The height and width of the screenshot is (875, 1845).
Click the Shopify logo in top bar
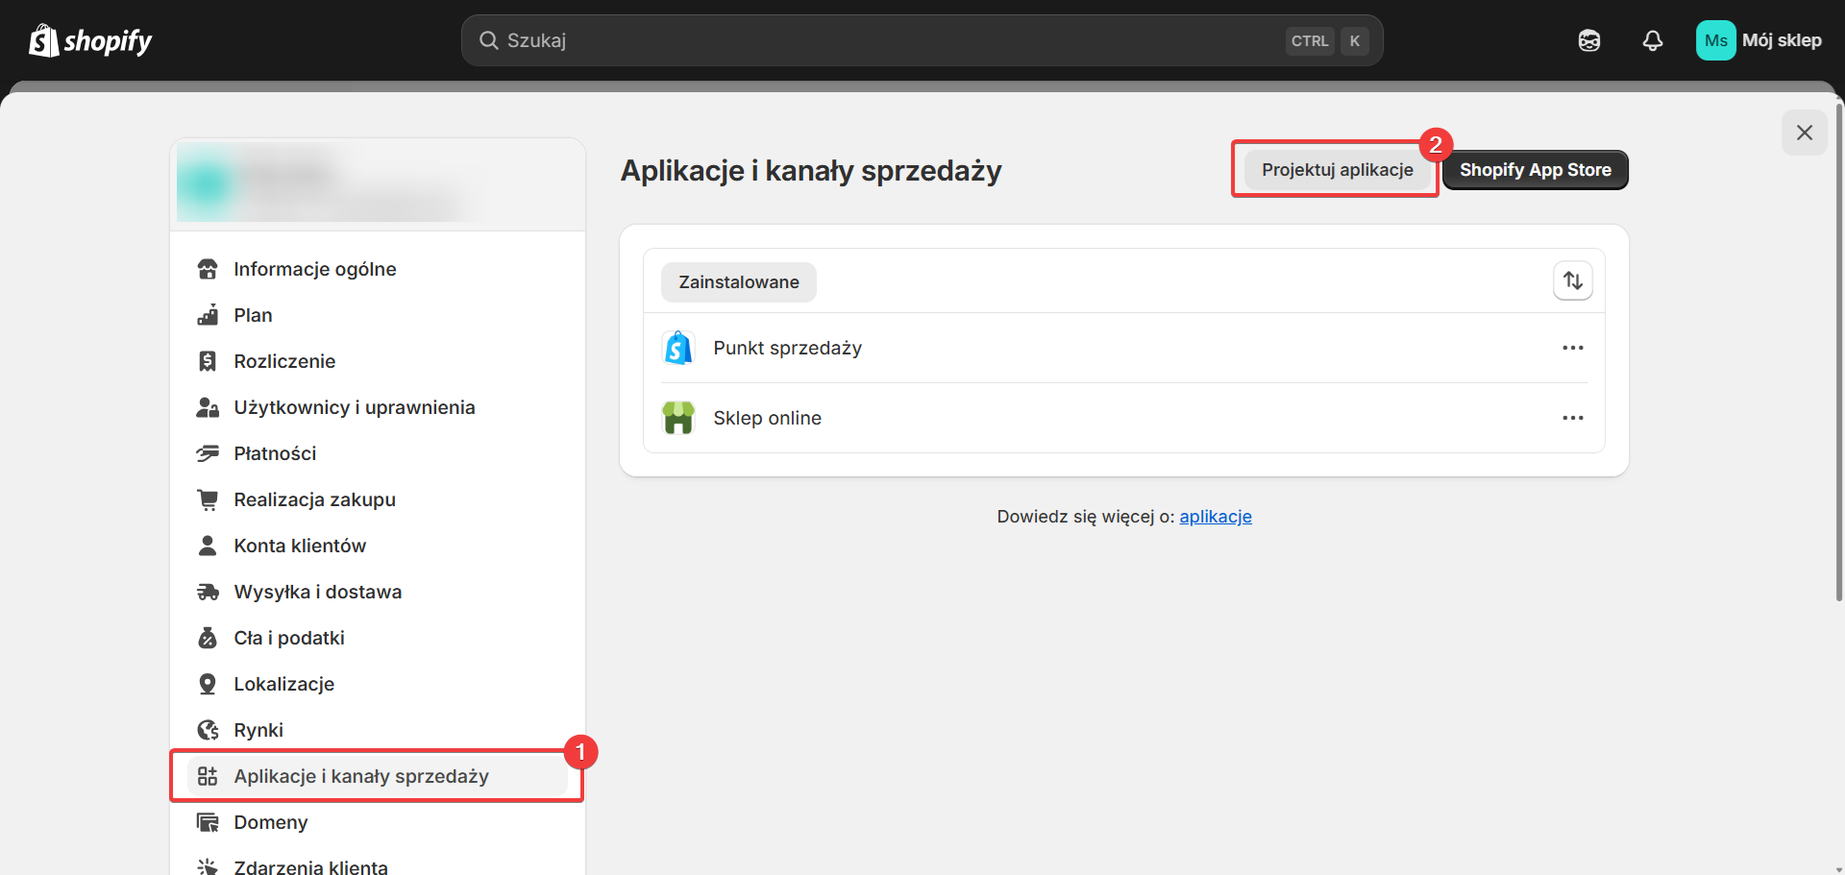pos(90,40)
